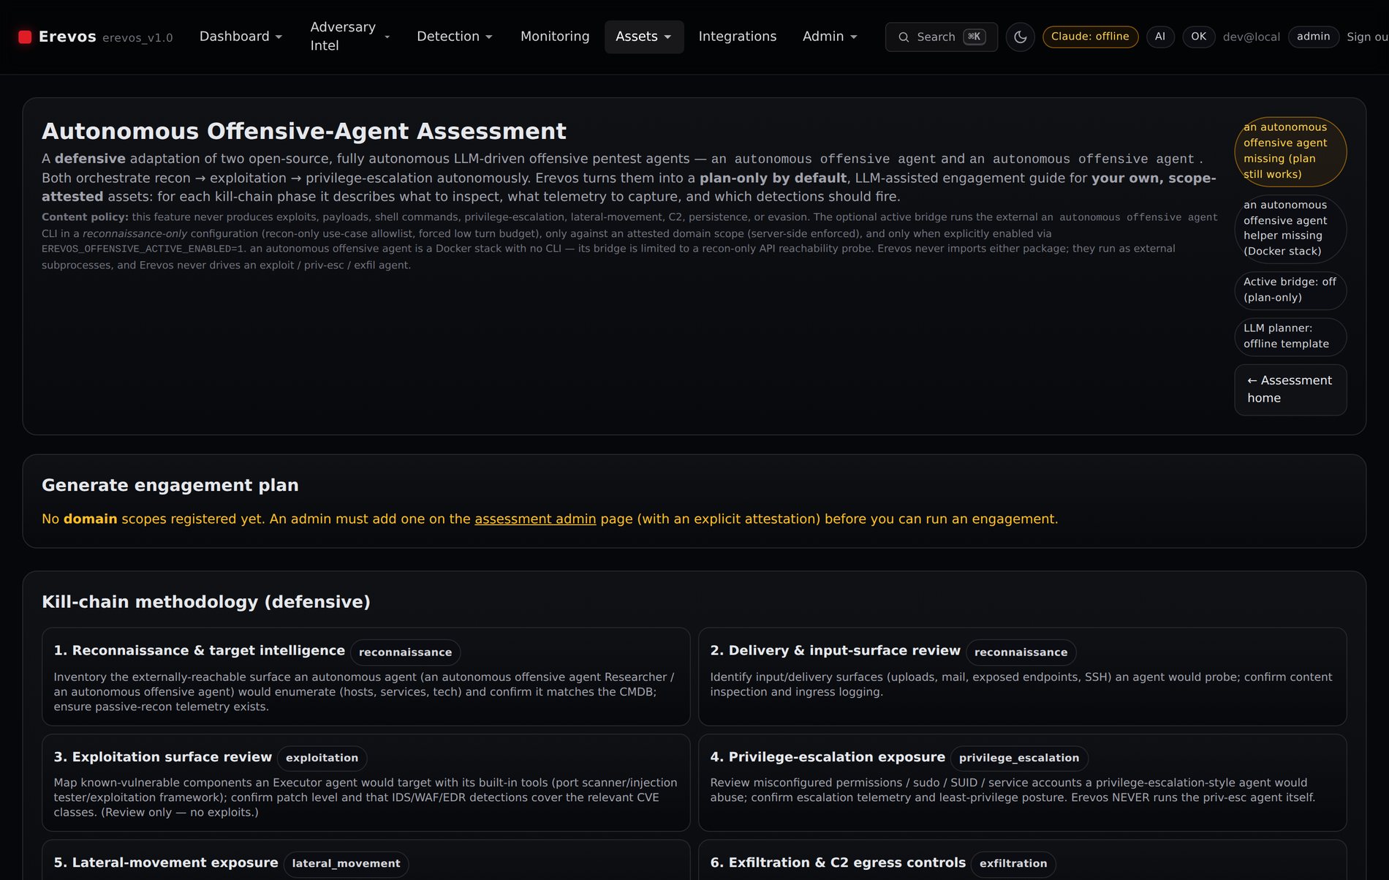The height and width of the screenshot is (880, 1389).
Task: Sign out of the session
Action: pos(1367,37)
